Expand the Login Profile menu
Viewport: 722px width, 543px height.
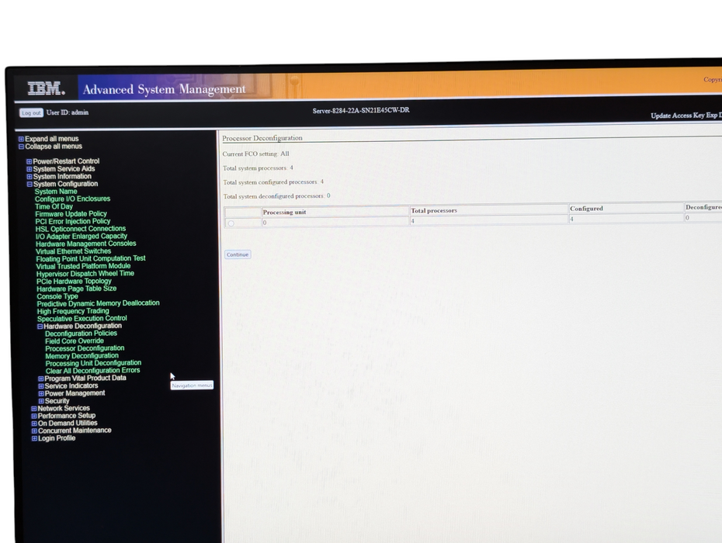34,438
